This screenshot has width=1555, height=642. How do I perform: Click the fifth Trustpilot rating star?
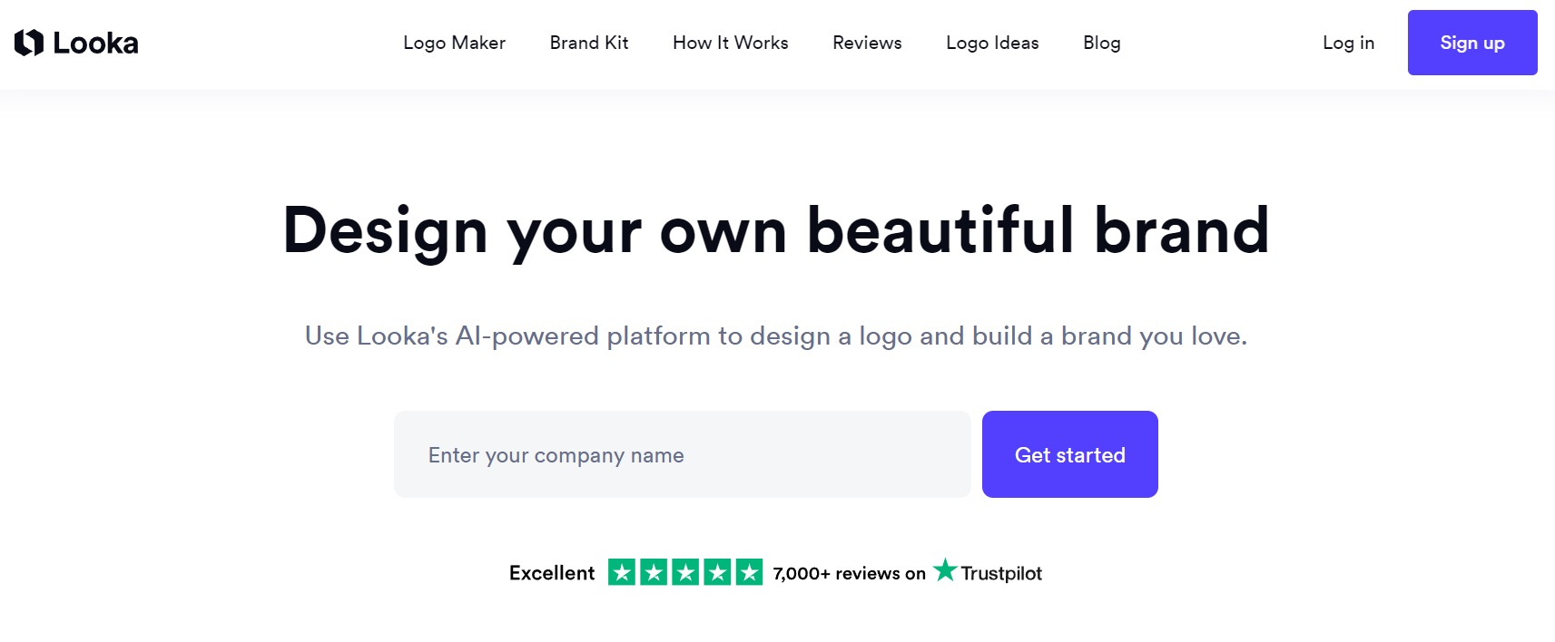(x=749, y=572)
